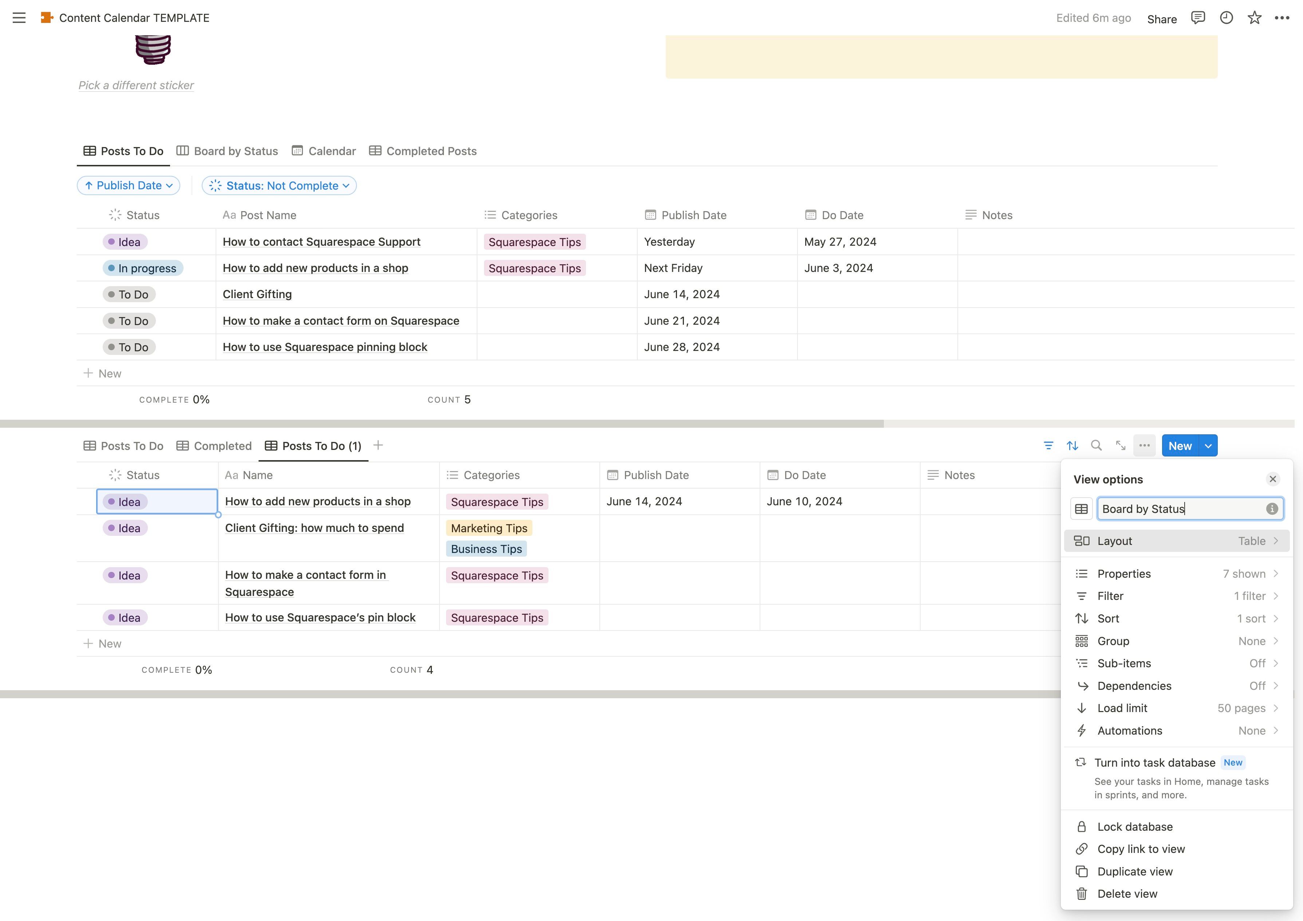Star page as favorite
Screen dimensions: 1303x921
(1254, 18)
